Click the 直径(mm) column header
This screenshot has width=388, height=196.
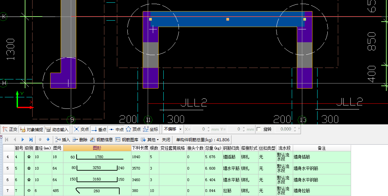click(x=43, y=148)
